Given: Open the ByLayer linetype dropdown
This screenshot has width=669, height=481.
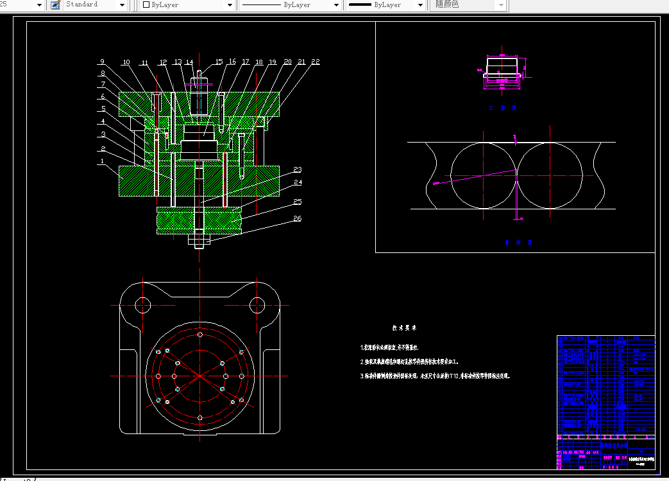Looking at the screenshot, I should click(336, 5).
